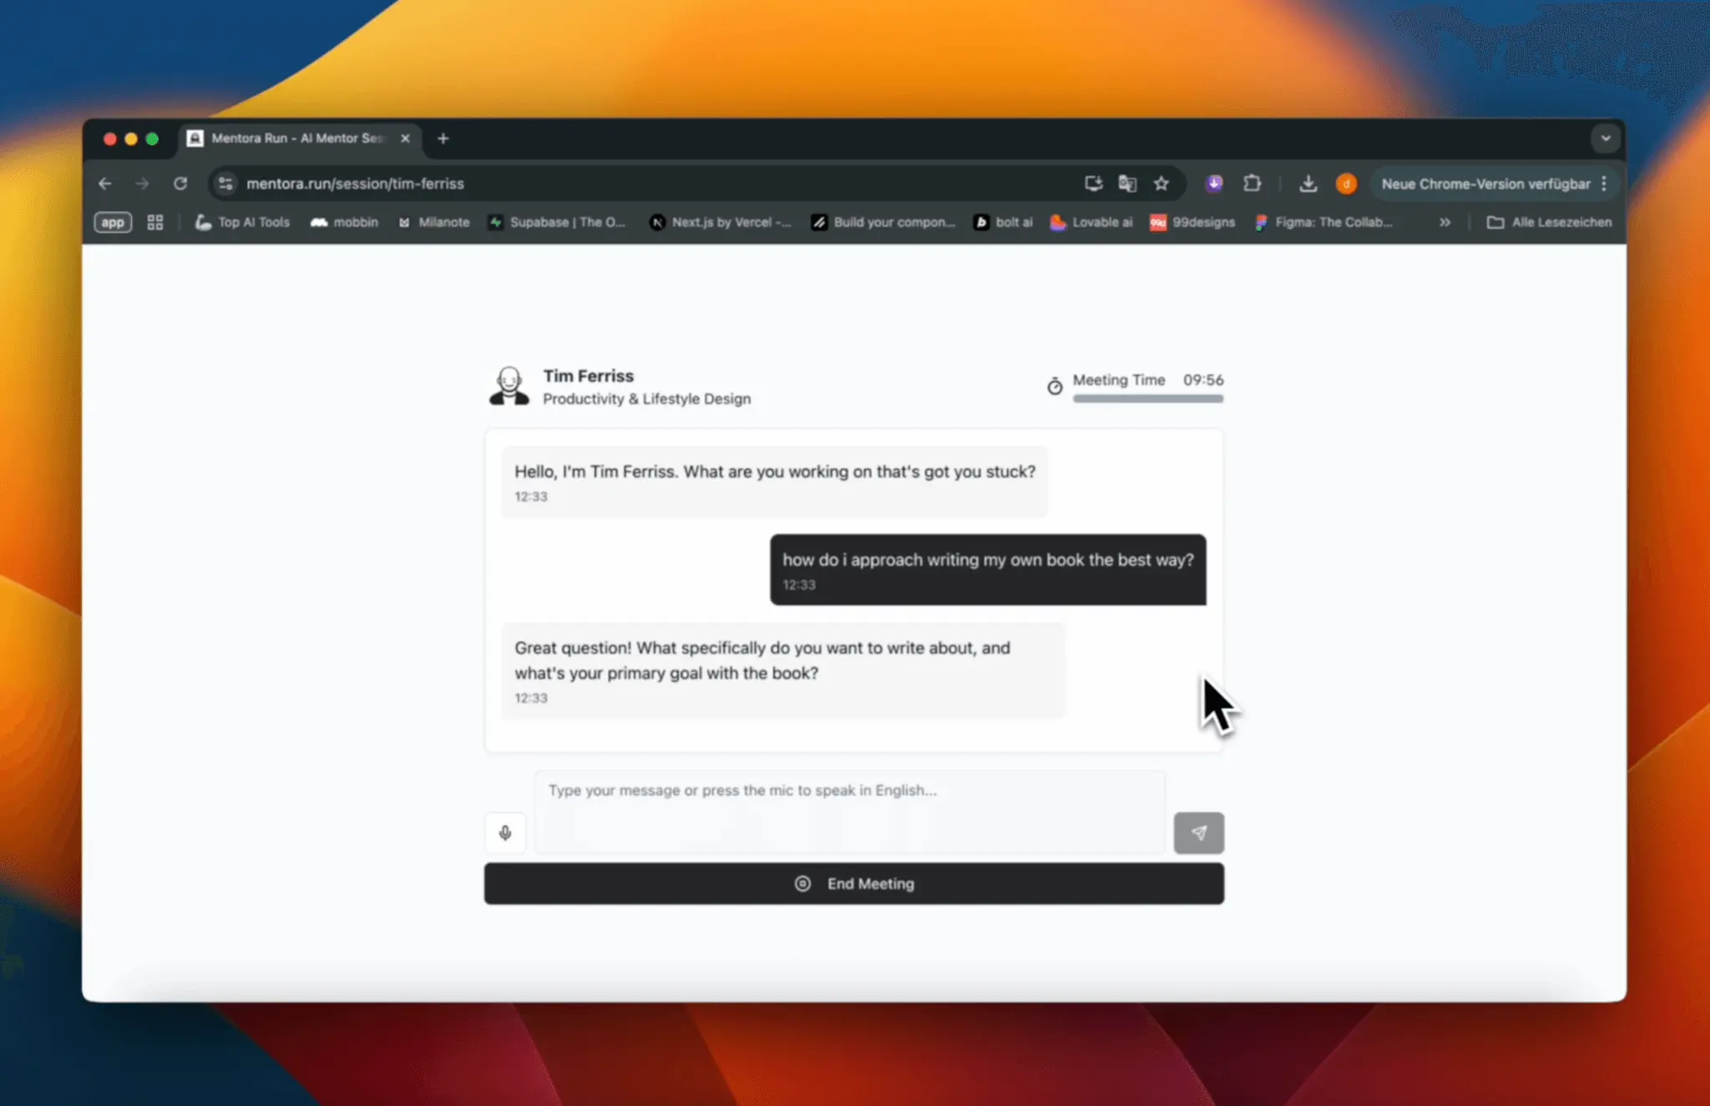Open the app bookmark chip
This screenshot has height=1106, width=1710.
click(113, 222)
